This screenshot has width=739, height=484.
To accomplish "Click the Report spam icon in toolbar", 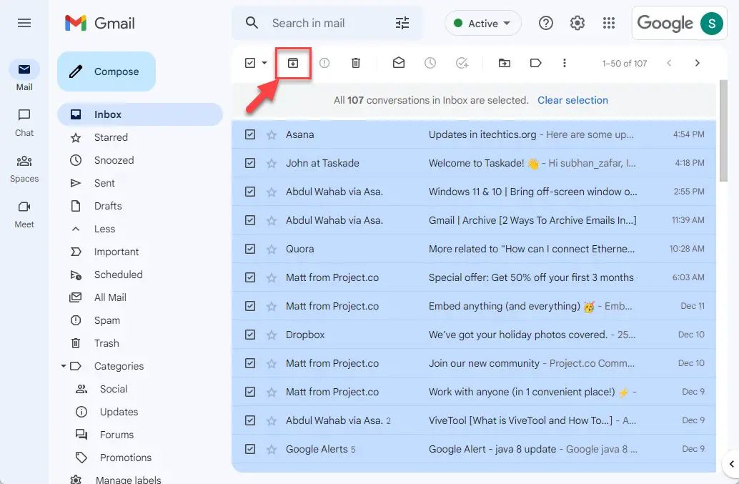I will pyautogui.click(x=324, y=63).
